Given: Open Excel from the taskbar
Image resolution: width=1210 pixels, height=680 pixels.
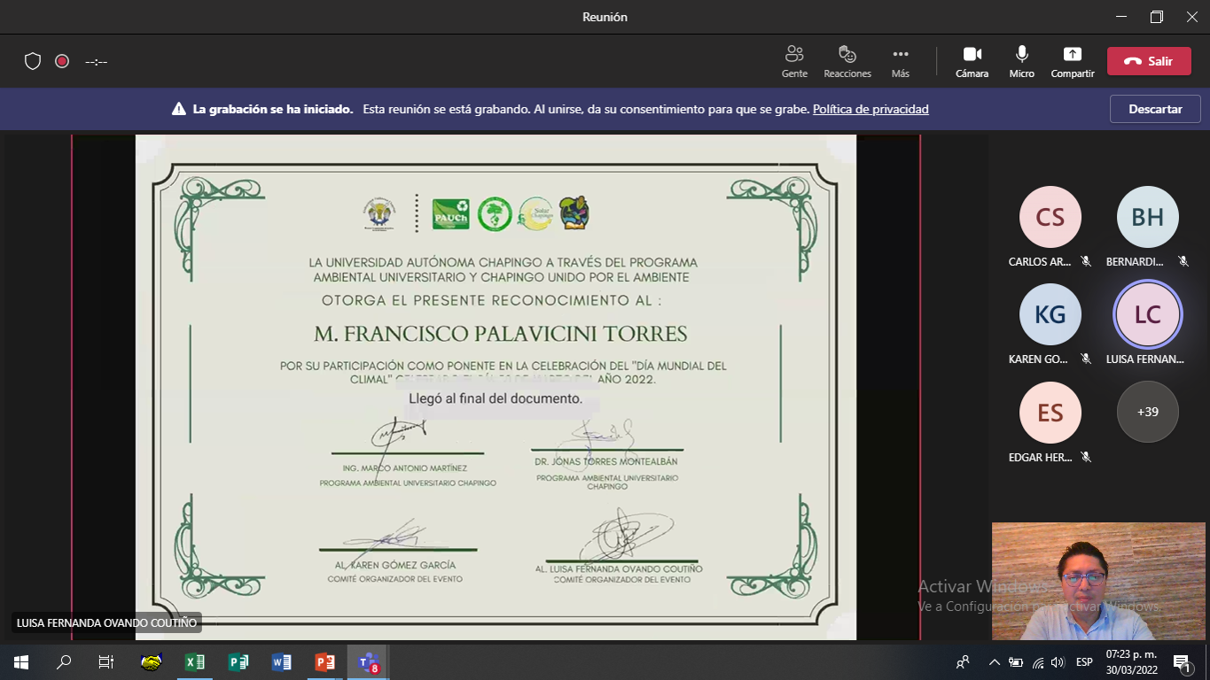Looking at the screenshot, I should [195, 661].
